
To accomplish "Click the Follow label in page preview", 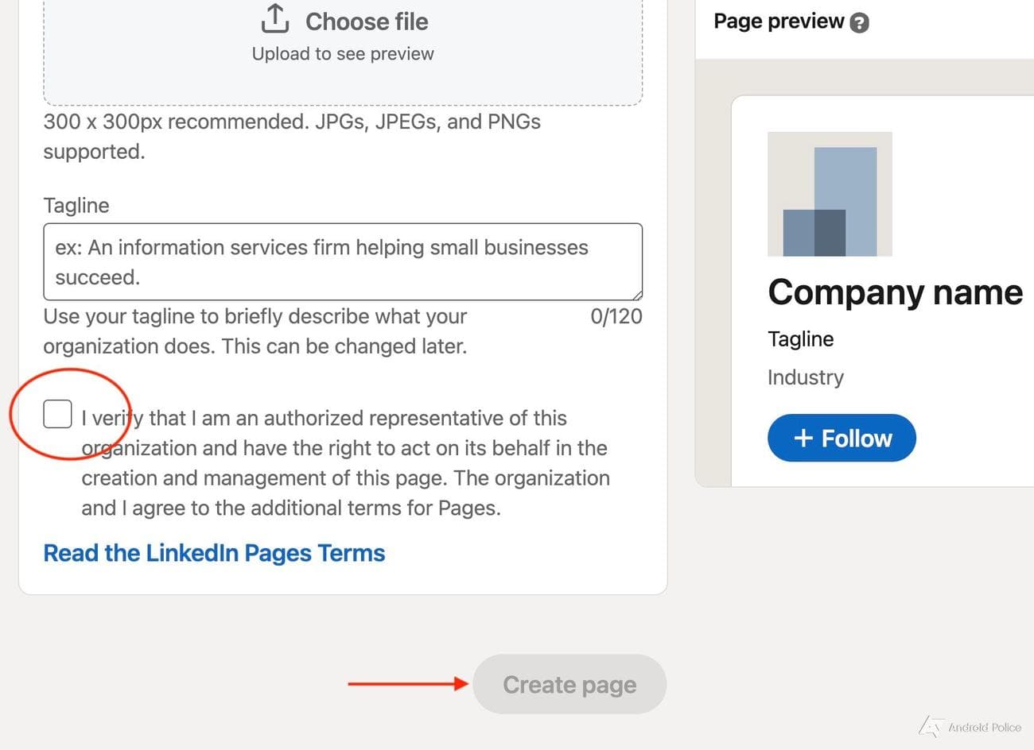I will point(857,438).
